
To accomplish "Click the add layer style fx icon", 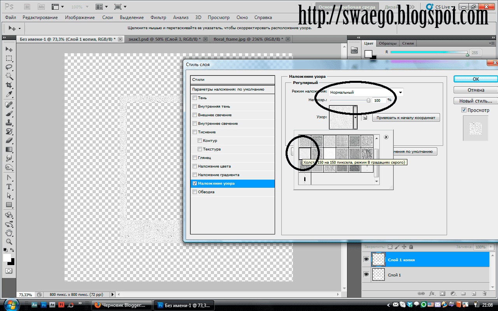I will tap(432, 294).
